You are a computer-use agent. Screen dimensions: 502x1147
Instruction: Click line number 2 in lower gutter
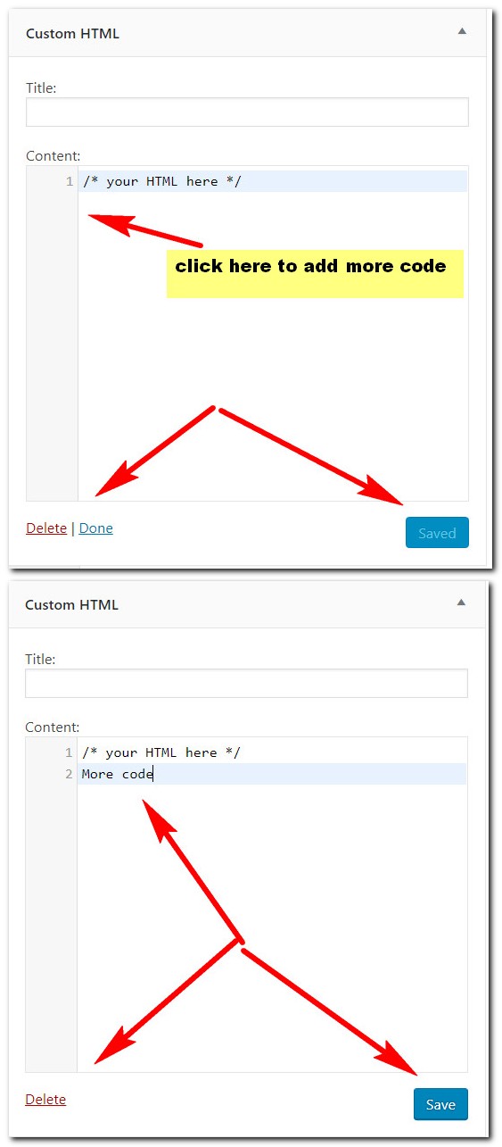coord(69,774)
